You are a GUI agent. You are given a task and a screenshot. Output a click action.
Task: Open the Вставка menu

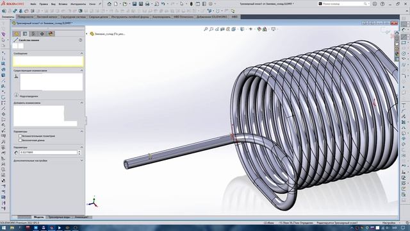point(63,4)
